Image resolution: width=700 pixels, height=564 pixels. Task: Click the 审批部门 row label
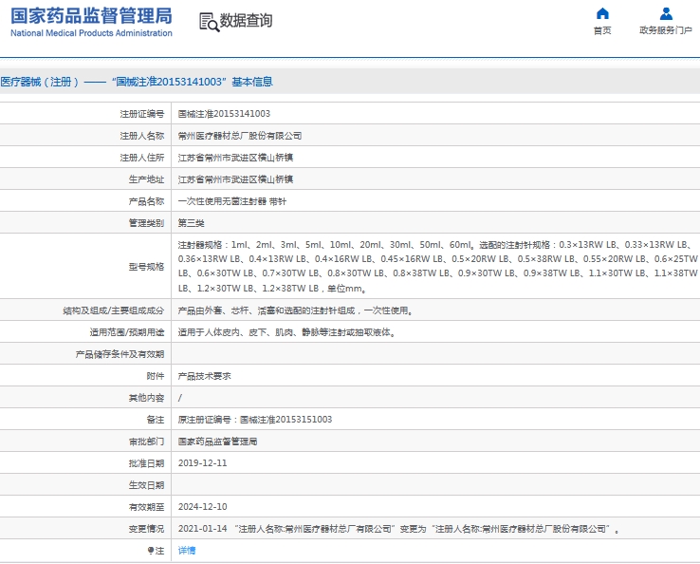click(146, 442)
